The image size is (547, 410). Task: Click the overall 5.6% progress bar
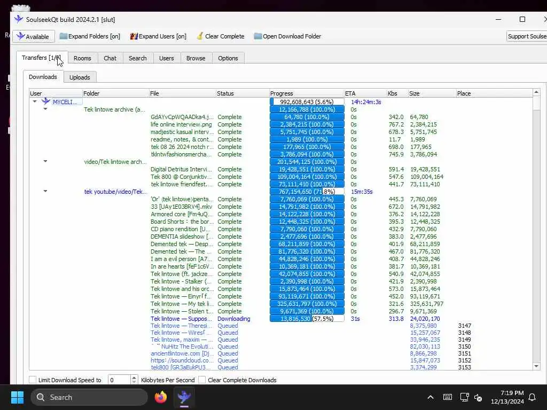(307, 102)
